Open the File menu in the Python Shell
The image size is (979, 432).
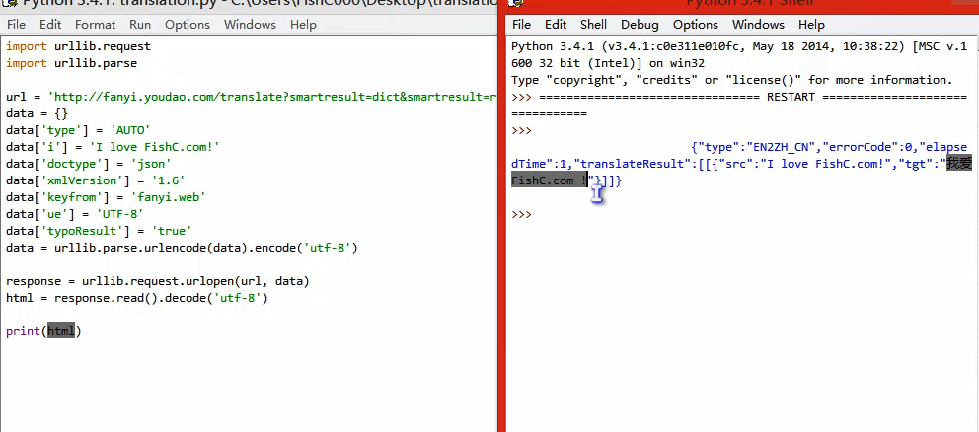pyautogui.click(x=521, y=25)
